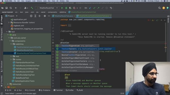Push commits with Git push arrow
Image resolution: width=170 pixels, height=95 pixels.
(x=98, y=8)
